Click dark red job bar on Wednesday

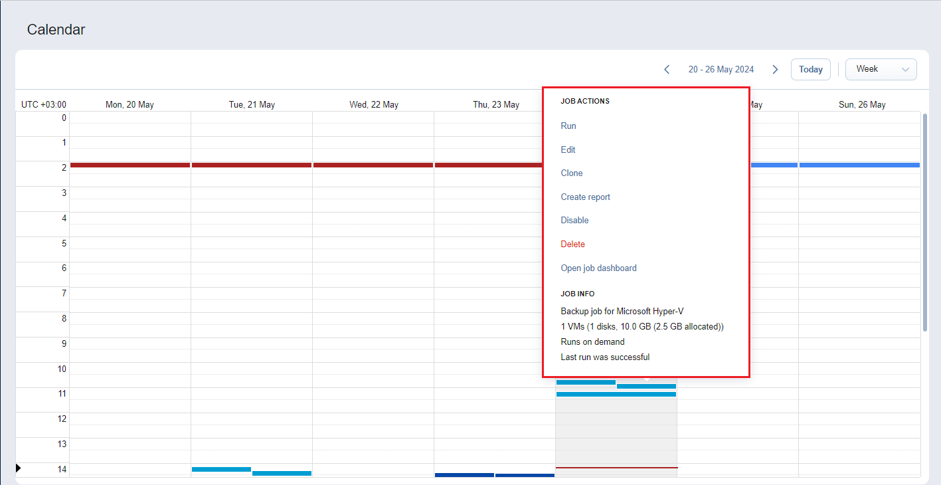tap(373, 165)
